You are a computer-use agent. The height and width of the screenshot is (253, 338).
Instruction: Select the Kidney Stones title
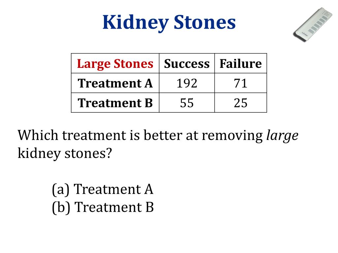pos(169,22)
